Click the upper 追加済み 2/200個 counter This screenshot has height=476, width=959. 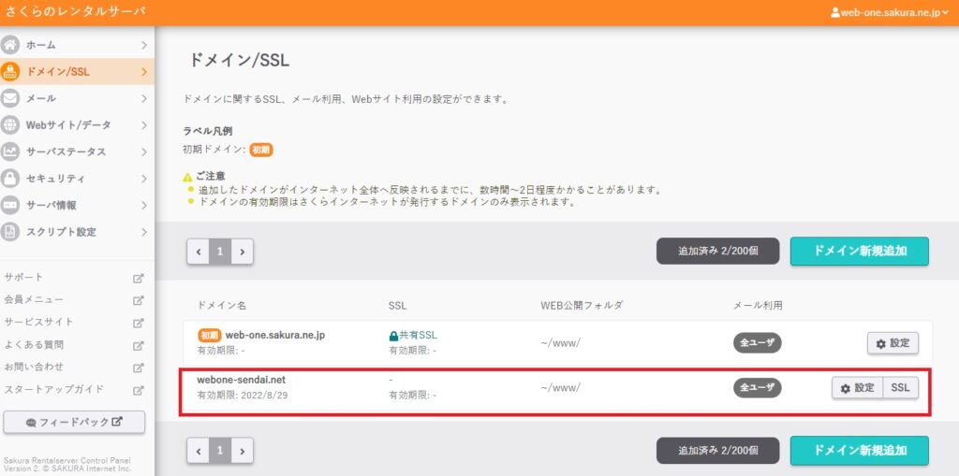[718, 252]
